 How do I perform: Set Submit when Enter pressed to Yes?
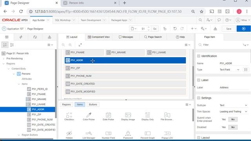click(x=224, y=119)
